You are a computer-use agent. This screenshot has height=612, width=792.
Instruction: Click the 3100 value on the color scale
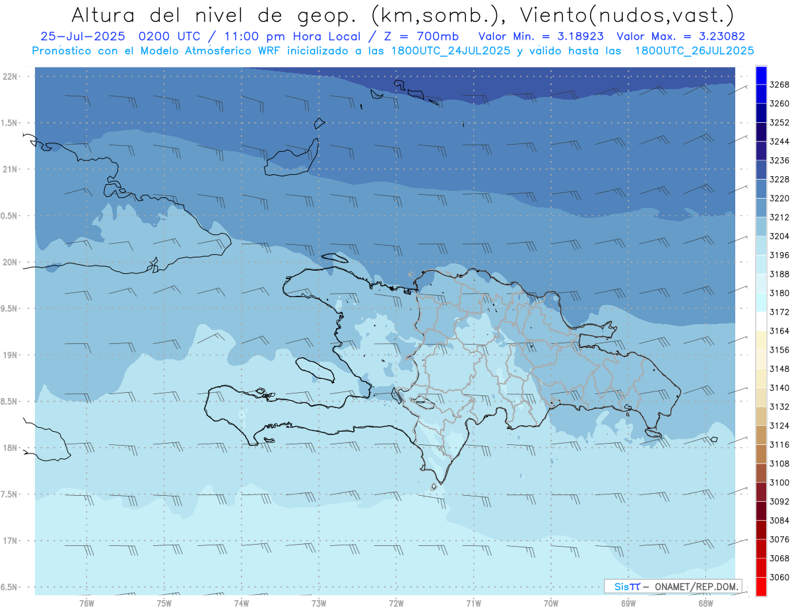pyautogui.click(x=779, y=483)
